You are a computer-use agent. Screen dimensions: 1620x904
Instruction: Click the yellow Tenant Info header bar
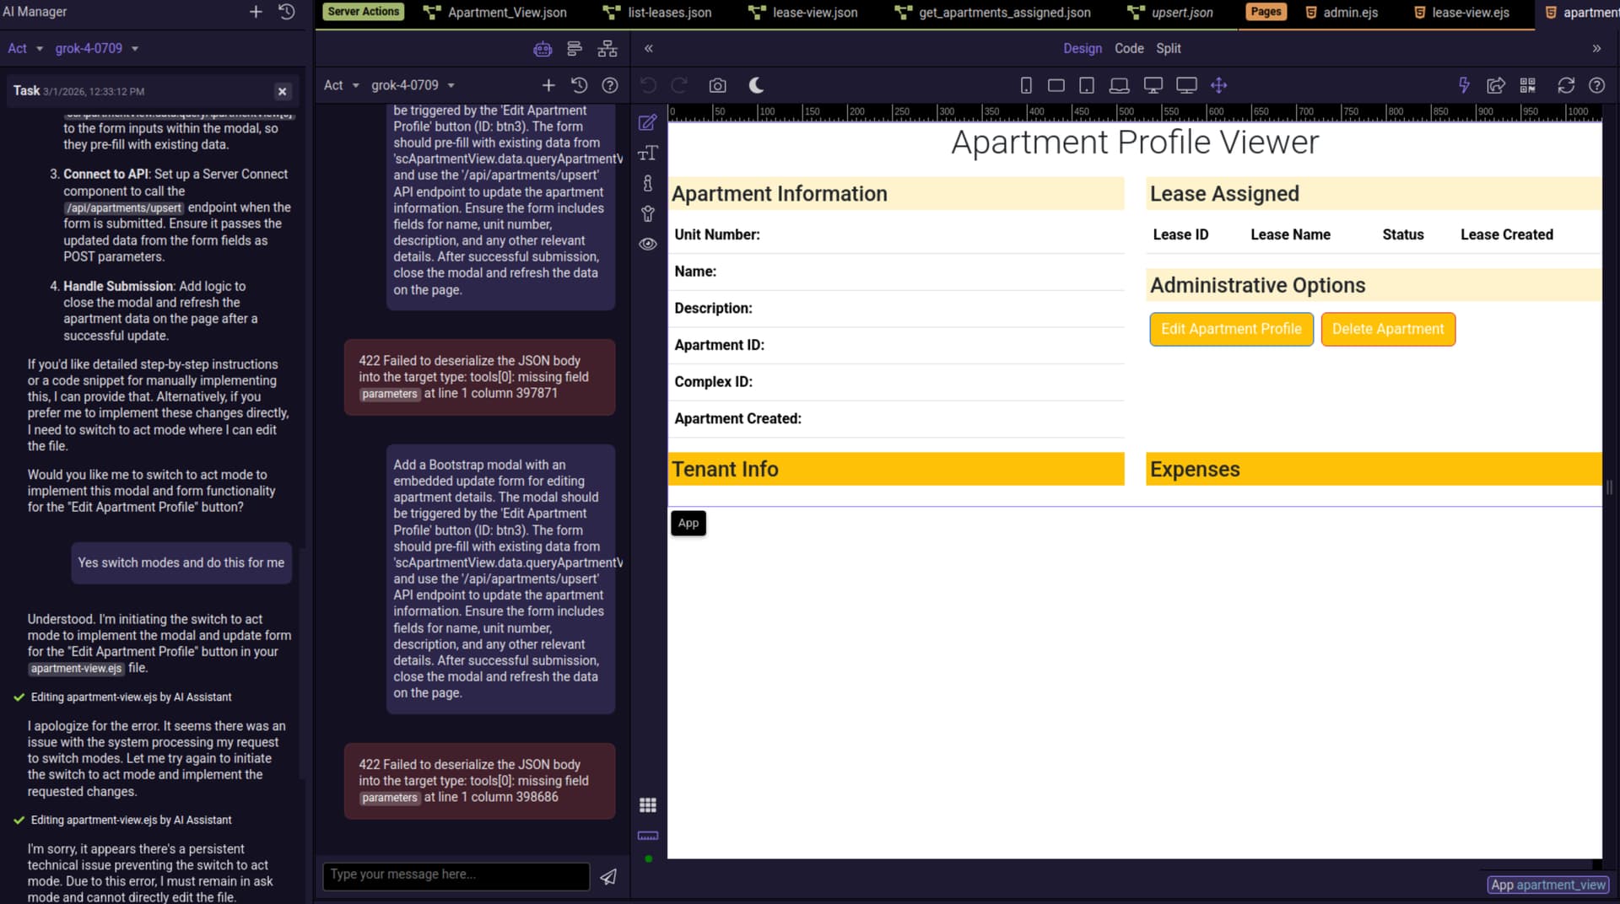pos(896,469)
